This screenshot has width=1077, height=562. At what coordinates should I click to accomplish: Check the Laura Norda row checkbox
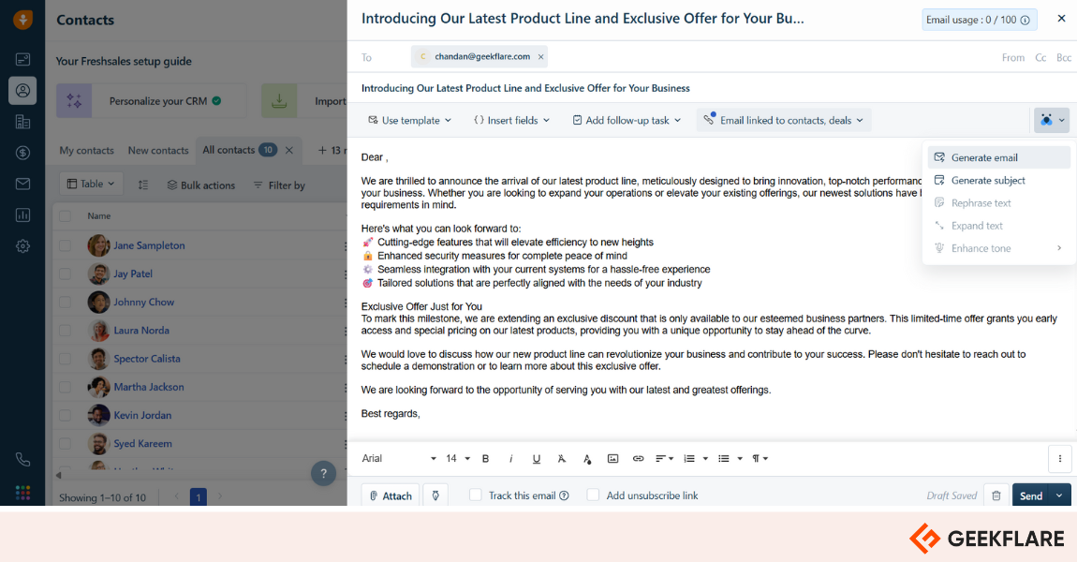pos(66,331)
